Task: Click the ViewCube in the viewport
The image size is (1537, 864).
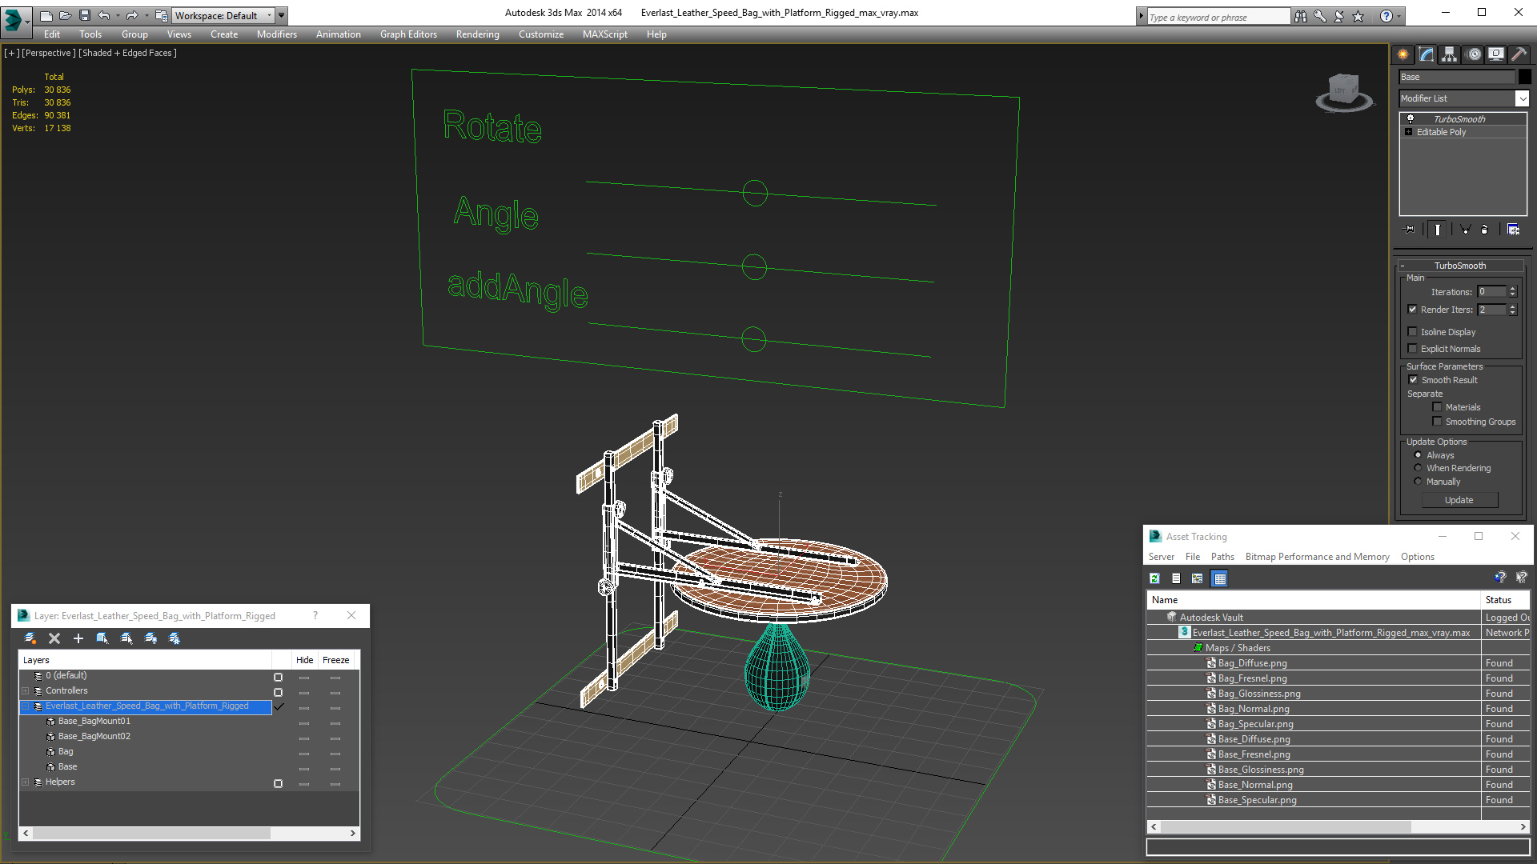Action: [1343, 91]
